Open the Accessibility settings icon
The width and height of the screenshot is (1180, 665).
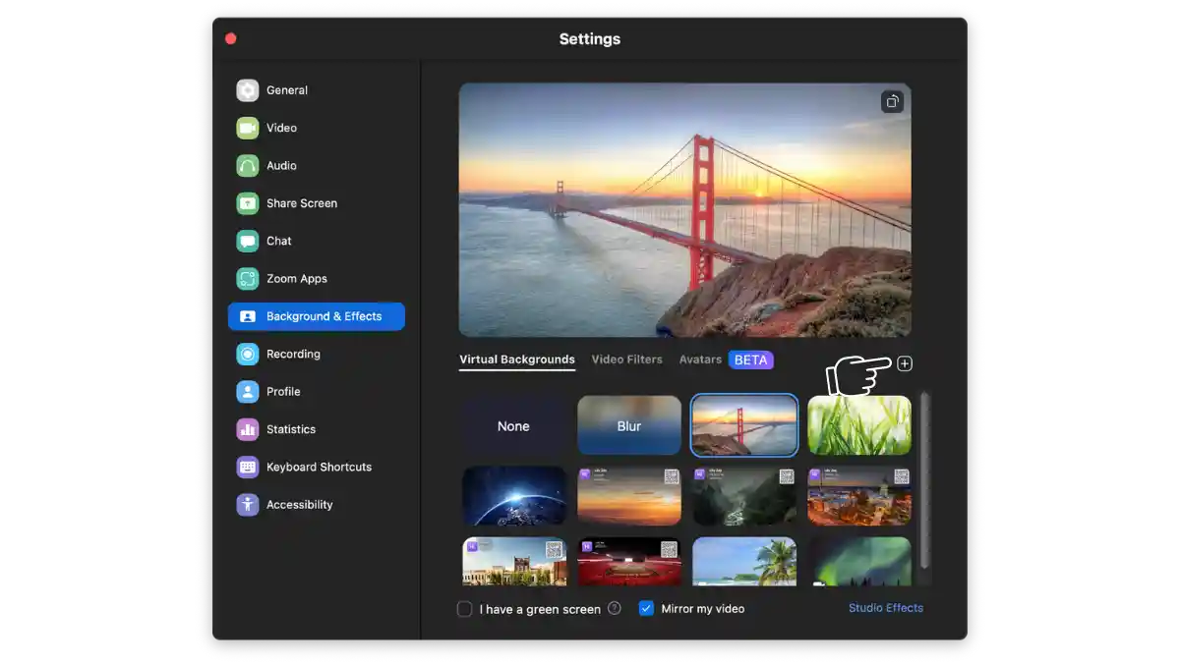247,504
